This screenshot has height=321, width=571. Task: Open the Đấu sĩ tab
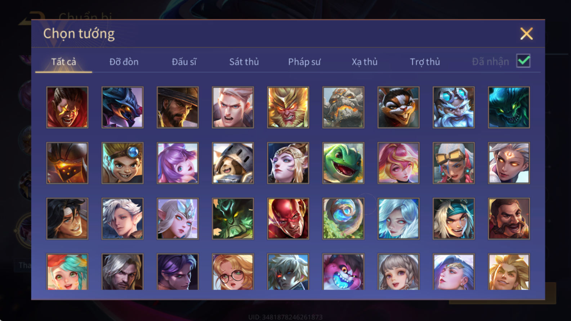click(x=184, y=62)
